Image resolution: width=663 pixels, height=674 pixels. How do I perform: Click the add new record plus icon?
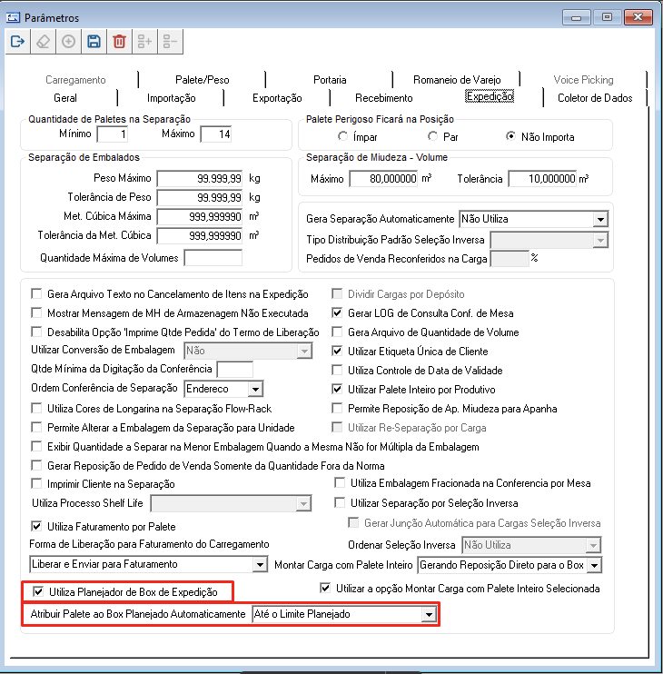coord(68,42)
